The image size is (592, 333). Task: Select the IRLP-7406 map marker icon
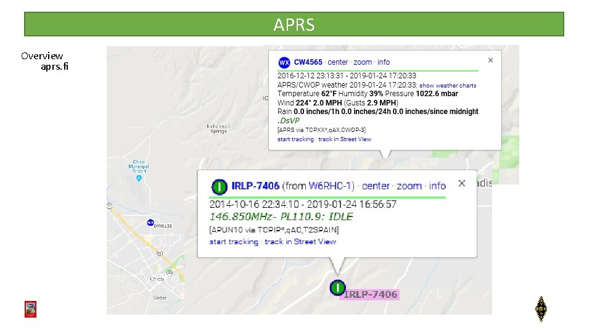[337, 288]
